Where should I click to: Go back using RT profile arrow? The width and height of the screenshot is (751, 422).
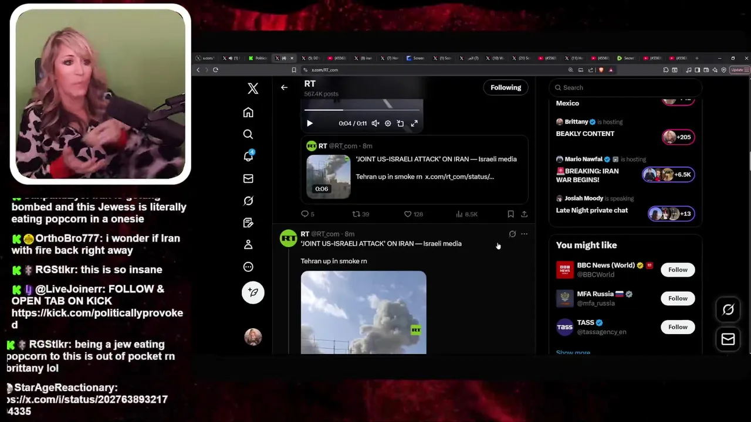(x=284, y=87)
